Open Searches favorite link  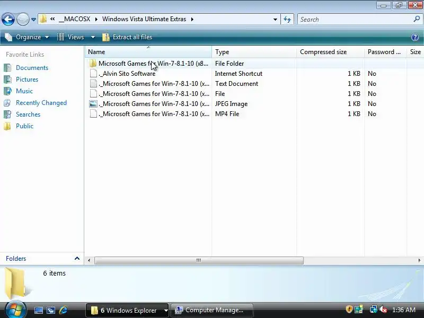click(28, 114)
